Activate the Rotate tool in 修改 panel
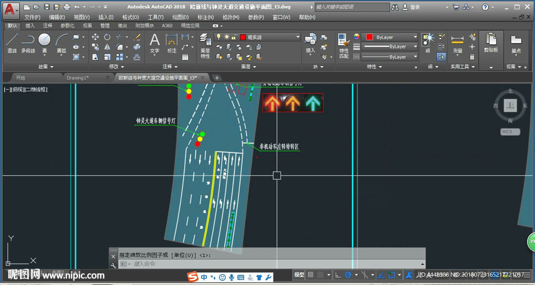 tap(108, 37)
